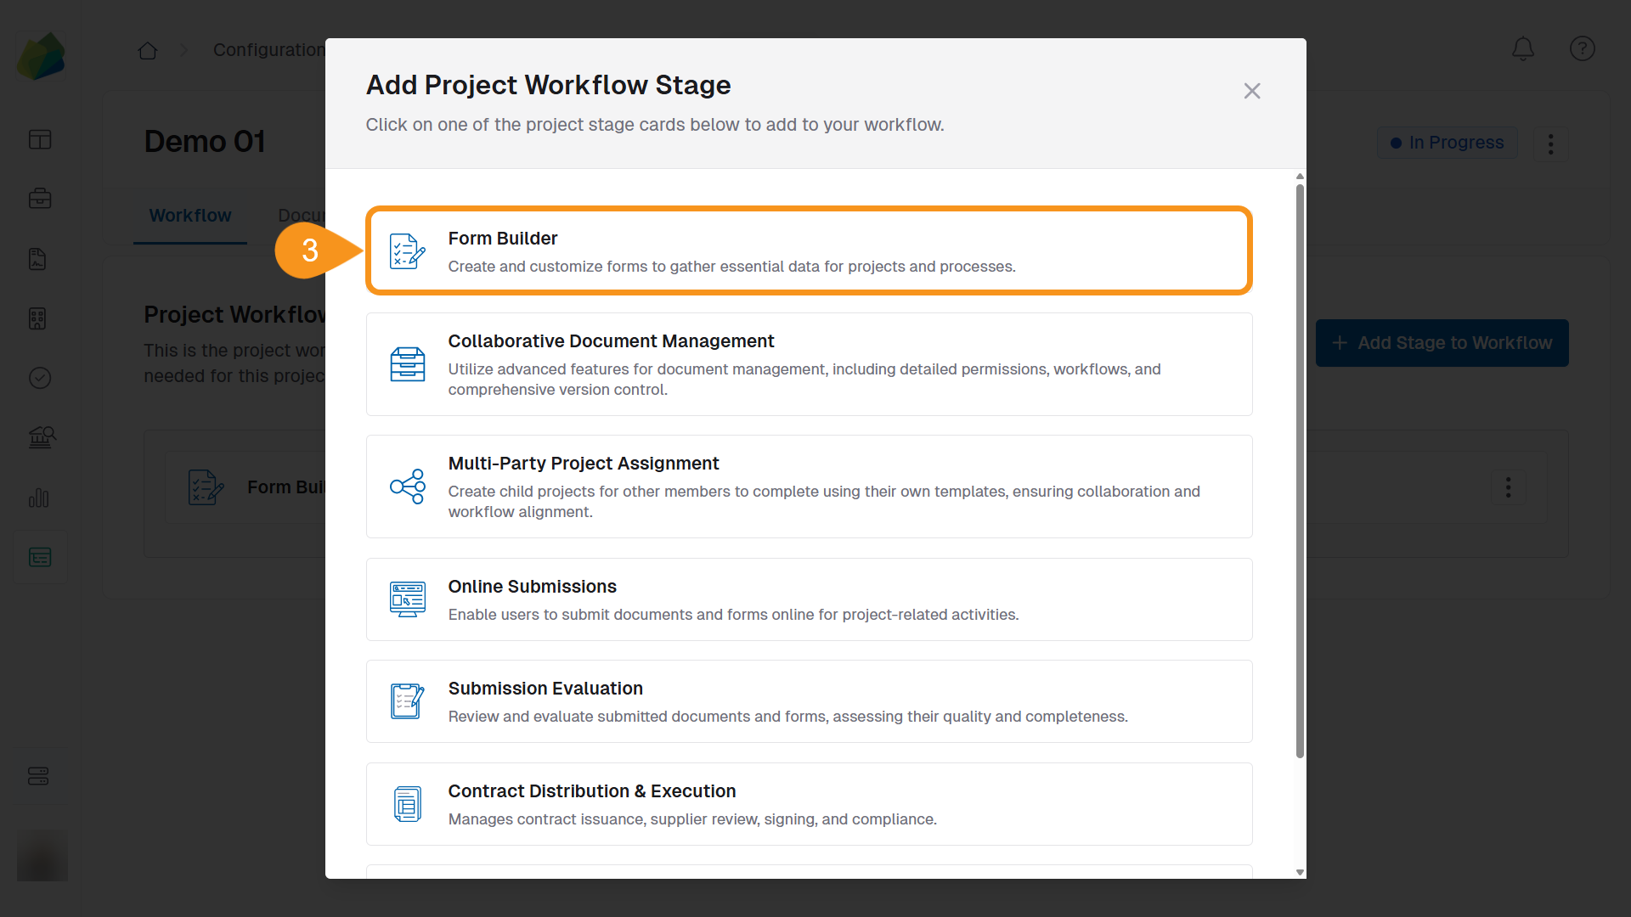Open the document report icon in sidebar
1631x917 pixels.
(37, 259)
